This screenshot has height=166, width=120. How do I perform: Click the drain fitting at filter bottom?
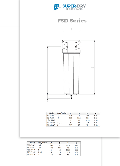pos(71,97)
